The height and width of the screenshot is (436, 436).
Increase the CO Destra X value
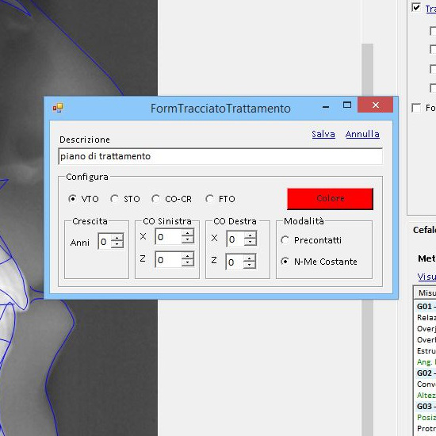coord(251,235)
